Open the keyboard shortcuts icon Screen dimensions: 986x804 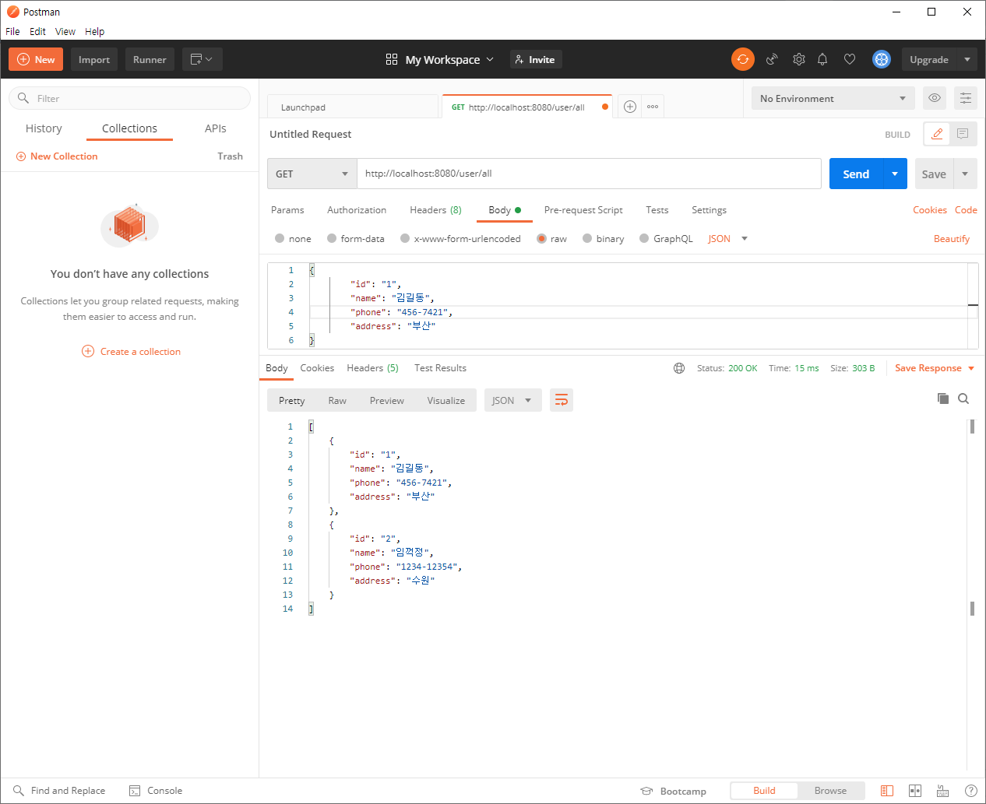click(942, 791)
